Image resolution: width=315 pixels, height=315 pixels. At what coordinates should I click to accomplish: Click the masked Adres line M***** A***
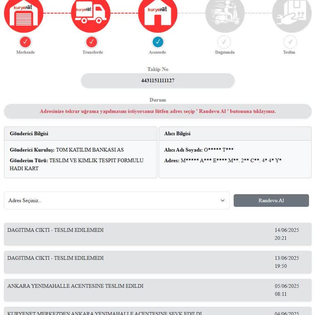click(231, 160)
